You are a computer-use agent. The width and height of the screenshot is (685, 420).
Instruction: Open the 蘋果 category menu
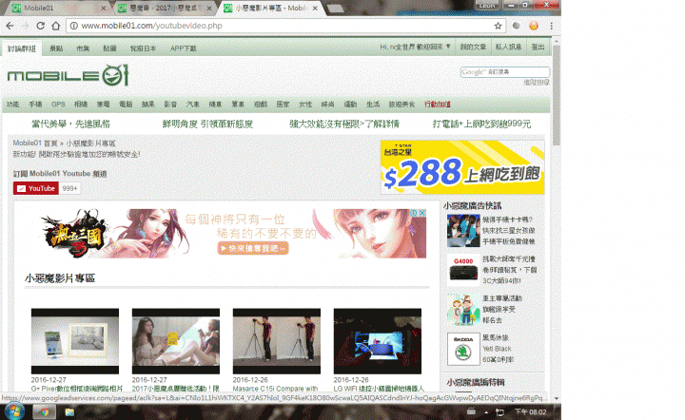point(148,105)
